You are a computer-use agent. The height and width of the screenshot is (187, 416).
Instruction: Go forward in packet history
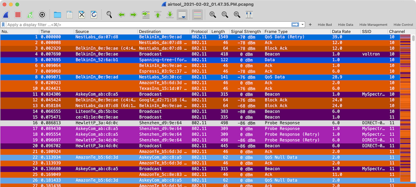tap(134, 15)
